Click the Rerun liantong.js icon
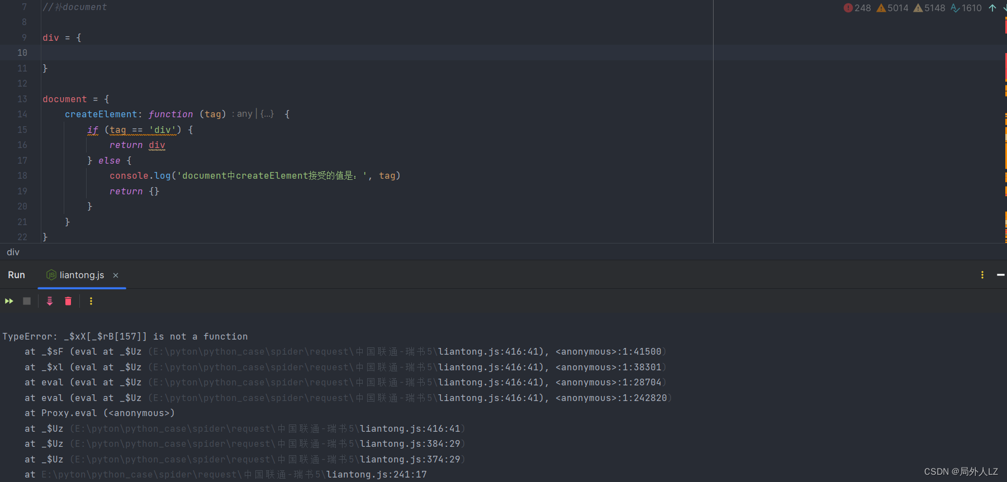 9,301
